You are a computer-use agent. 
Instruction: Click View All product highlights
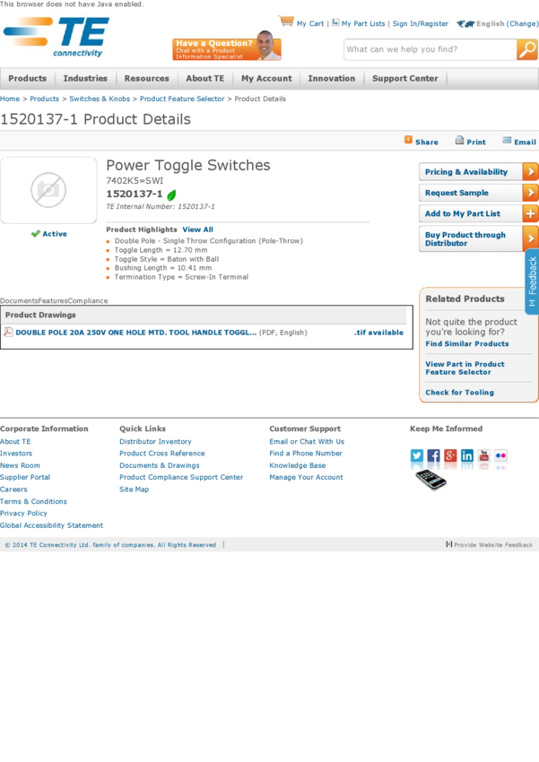tap(198, 229)
